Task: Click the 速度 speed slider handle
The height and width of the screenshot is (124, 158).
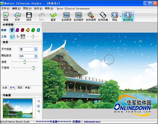Action: click(25, 62)
